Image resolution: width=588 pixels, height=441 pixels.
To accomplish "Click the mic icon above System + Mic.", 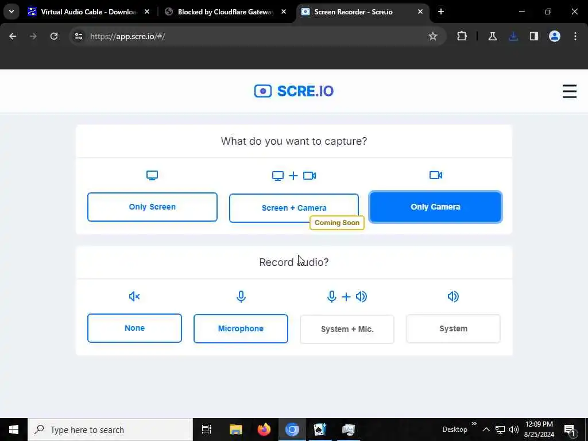I will [x=331, y=297].
